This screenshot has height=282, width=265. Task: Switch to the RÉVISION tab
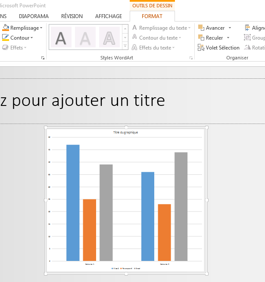pos(72,16)
